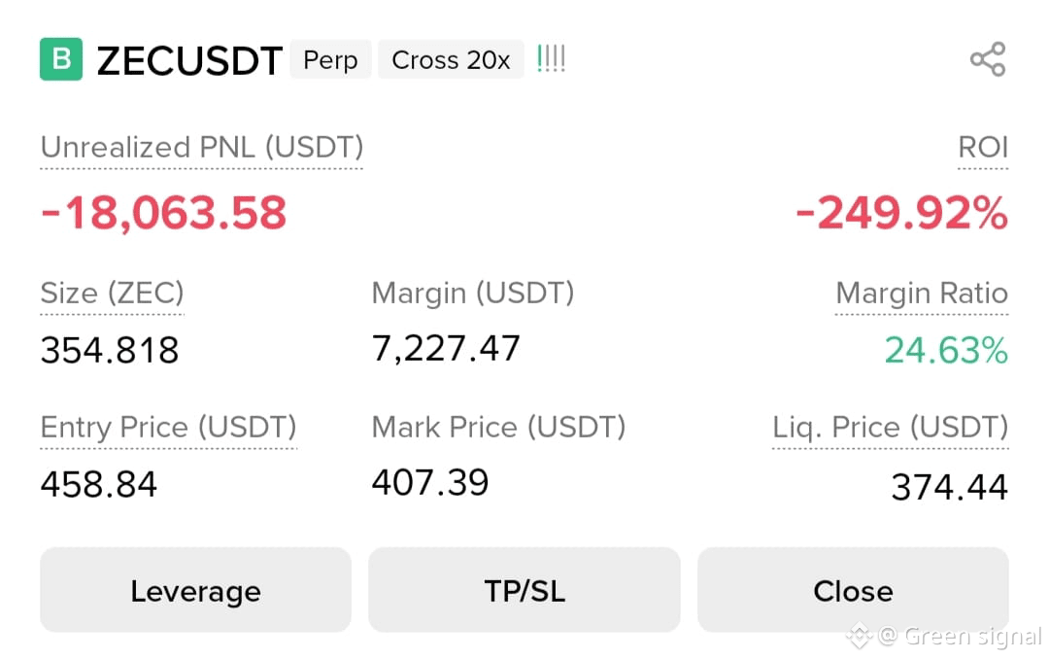The height and width of the screenshot is (660, 1049).
Task: Tap the Entry Price (USDT) label
Action: point(169,427)
